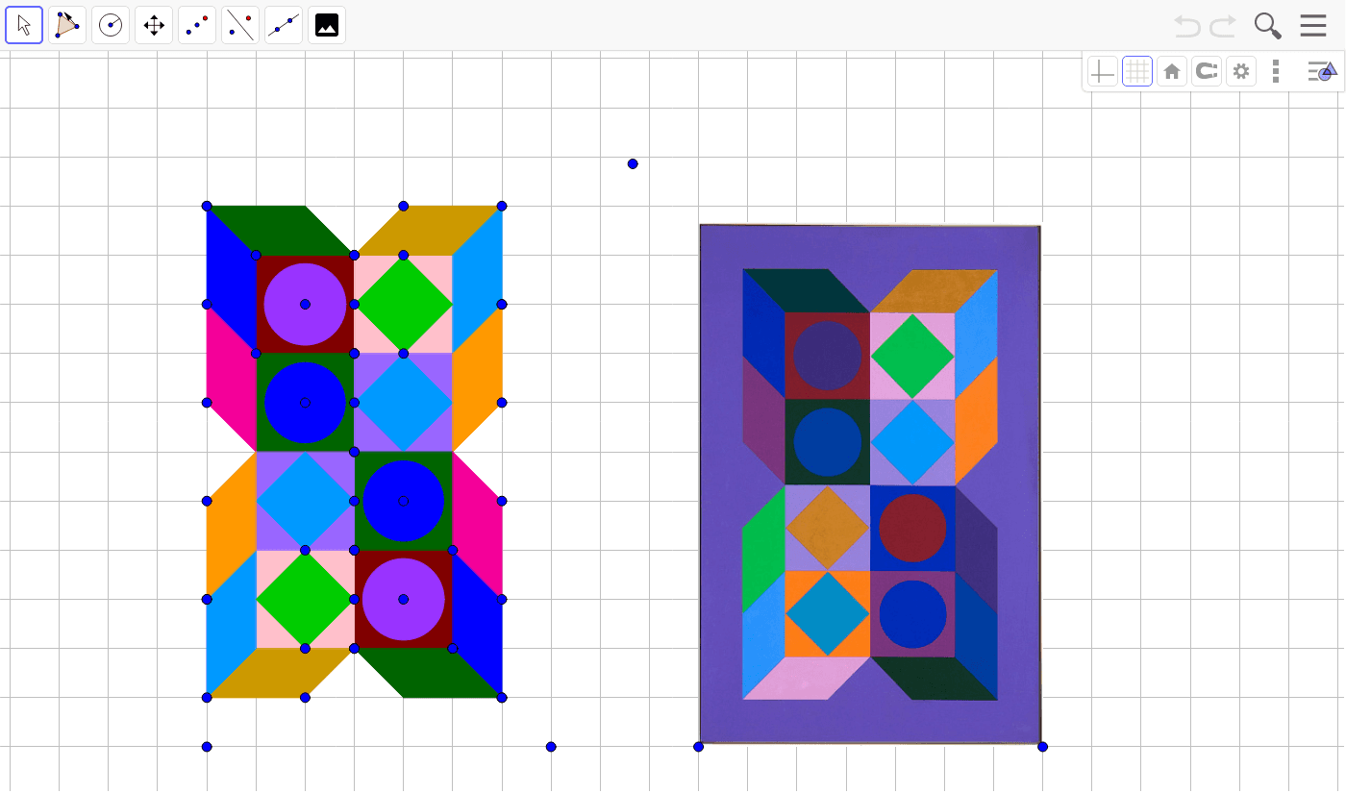Select the green diamond in the lower pink square
Viewport: 1346px width, 793px height.
(305, 600)
